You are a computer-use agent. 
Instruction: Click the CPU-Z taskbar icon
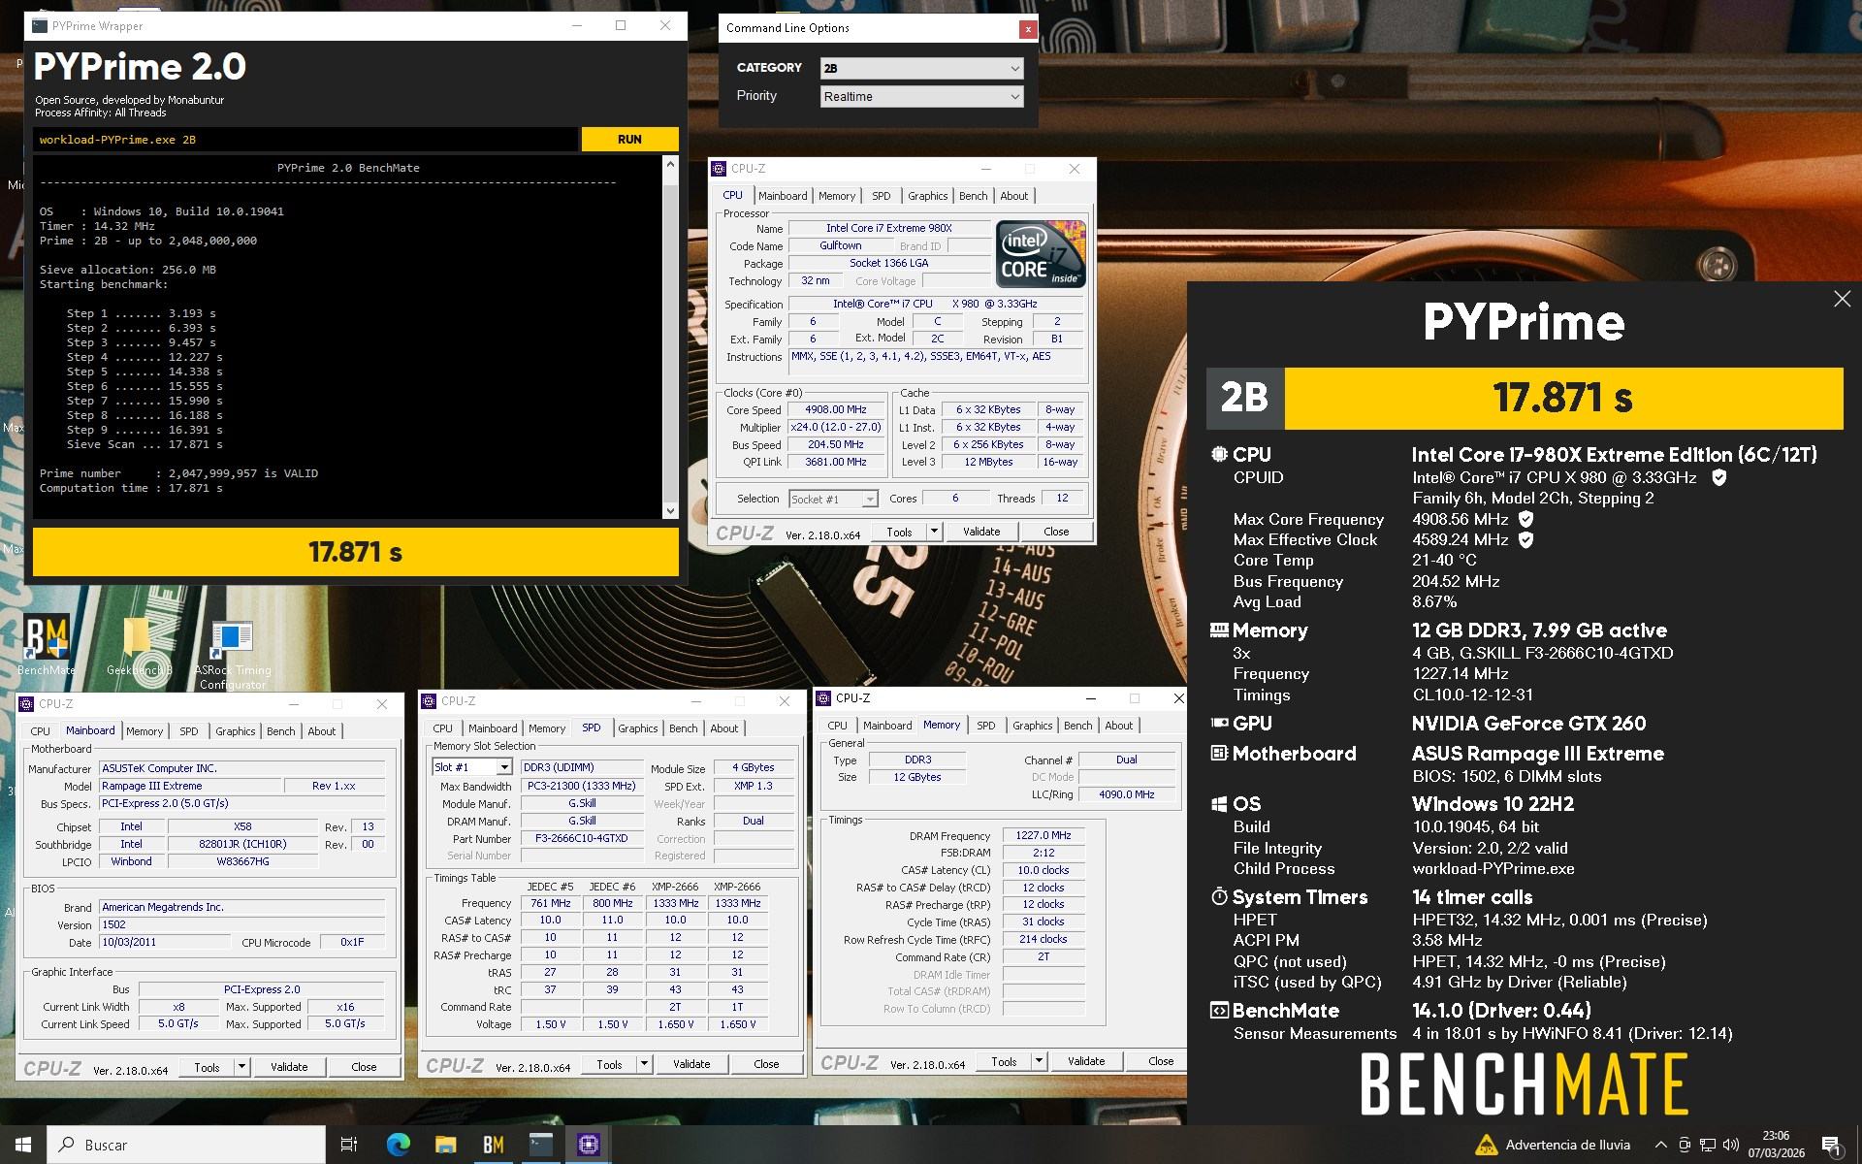click(x=588, y=1145)
